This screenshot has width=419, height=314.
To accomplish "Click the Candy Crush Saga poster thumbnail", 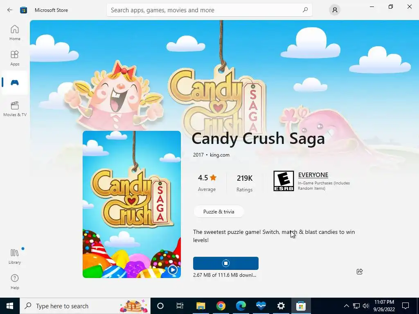I will click(x=131, y=204).
